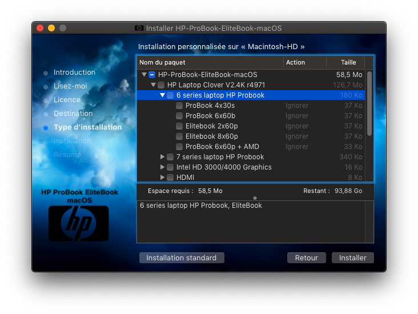Check the 6 series laptop HP Probook checkbox
Screen dimensions: 418x314
[170, 95]
